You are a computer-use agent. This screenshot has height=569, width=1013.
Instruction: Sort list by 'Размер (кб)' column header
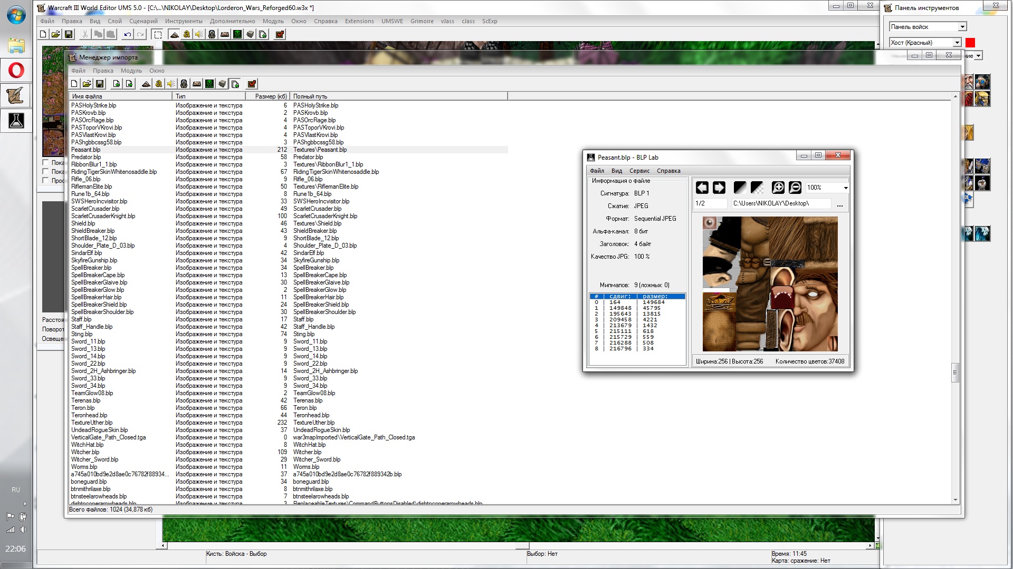coord(268,96)
